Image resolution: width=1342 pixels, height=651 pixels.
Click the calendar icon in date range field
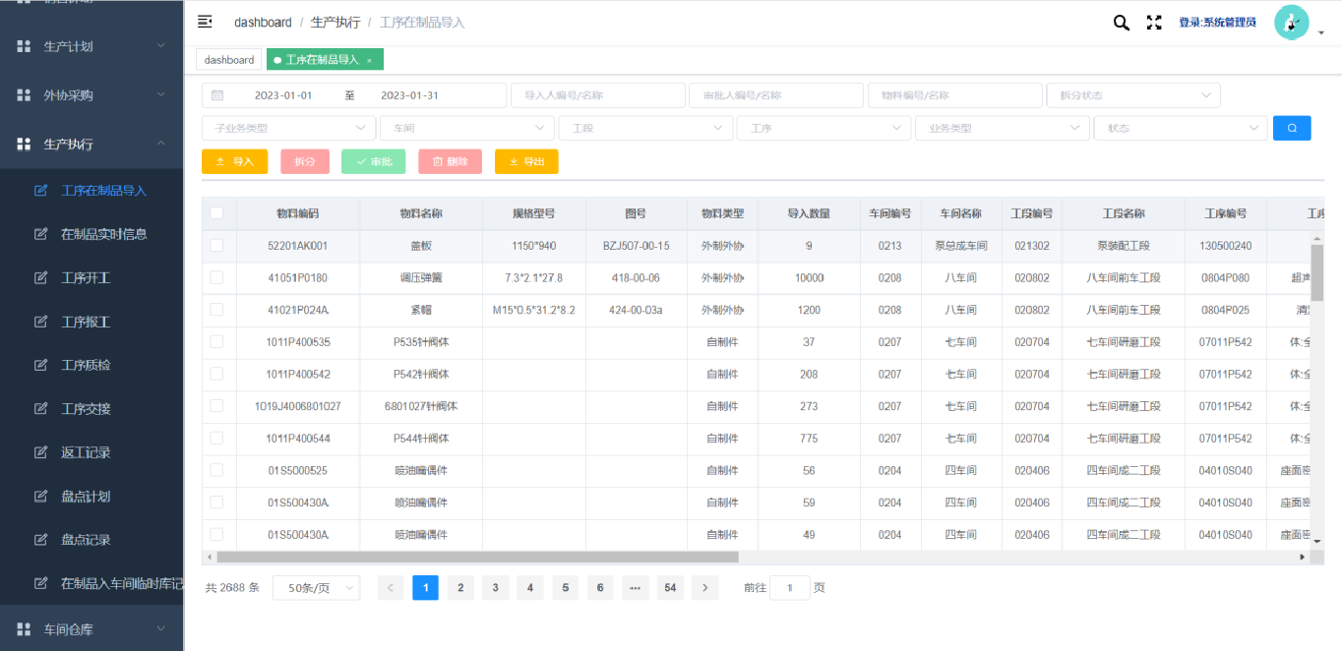click(x=217, y=95)
